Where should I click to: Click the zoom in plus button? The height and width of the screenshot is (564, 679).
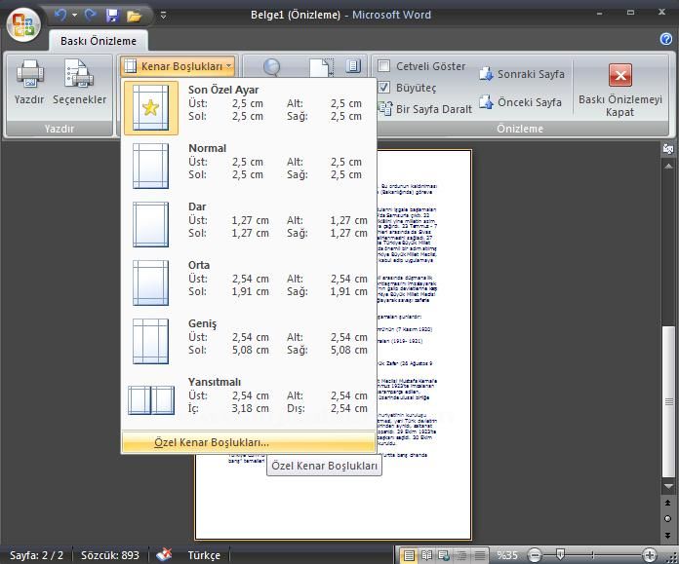[650, 555]
